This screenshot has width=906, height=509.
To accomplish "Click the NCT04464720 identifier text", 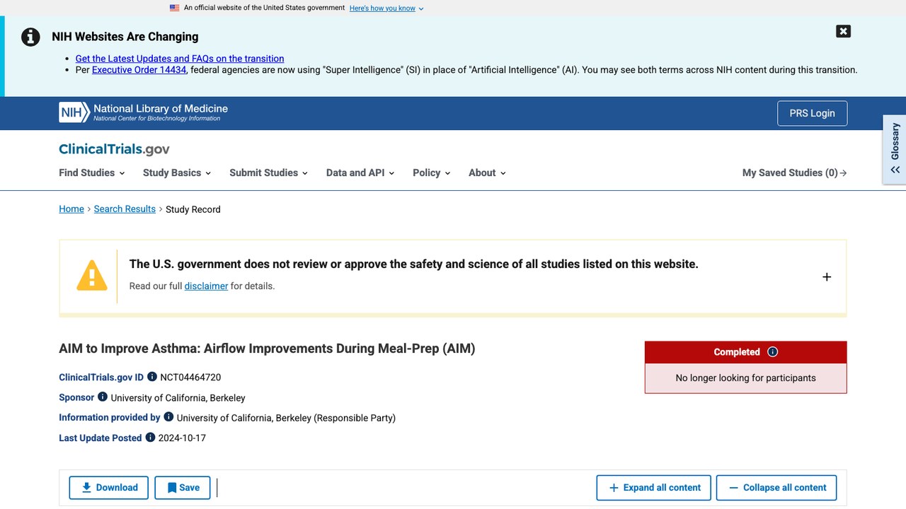I will pos(190,378).
